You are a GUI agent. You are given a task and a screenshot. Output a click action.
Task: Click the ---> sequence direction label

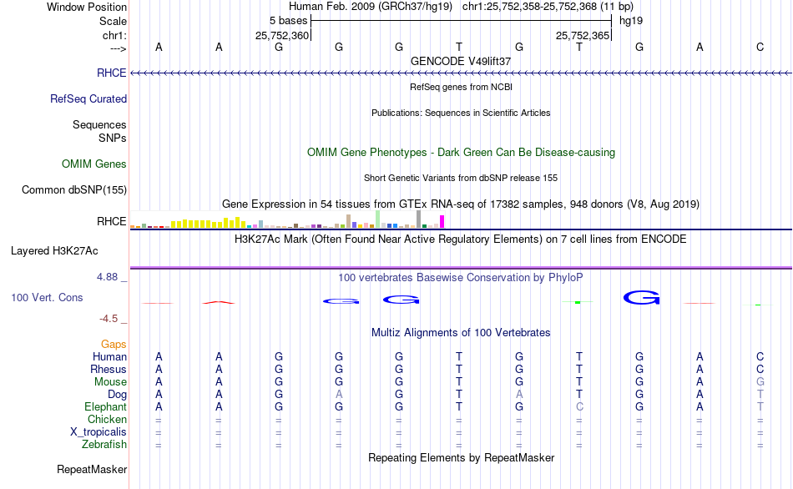[118, 48]
